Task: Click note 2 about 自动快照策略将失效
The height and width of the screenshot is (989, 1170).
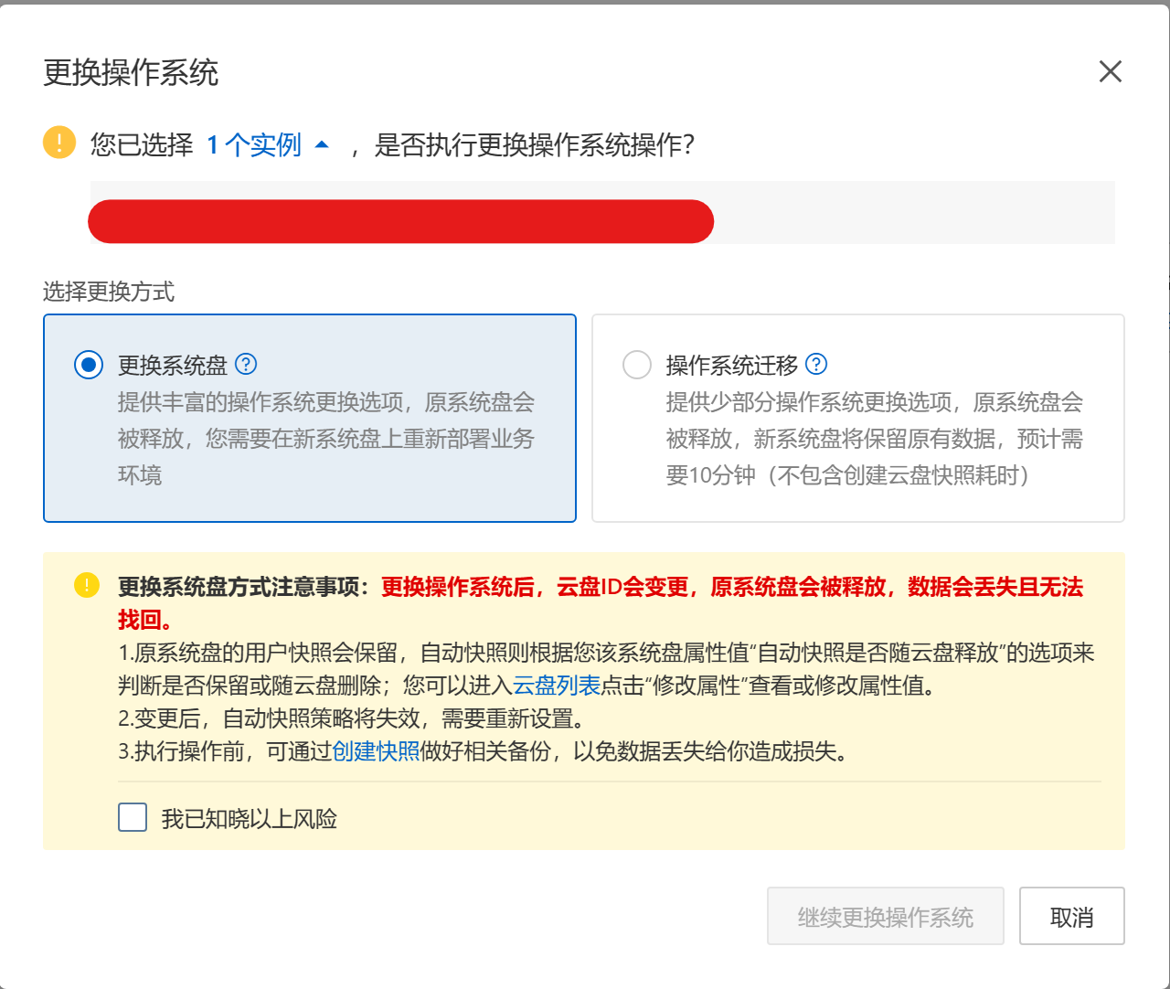Action: (352, 718)
